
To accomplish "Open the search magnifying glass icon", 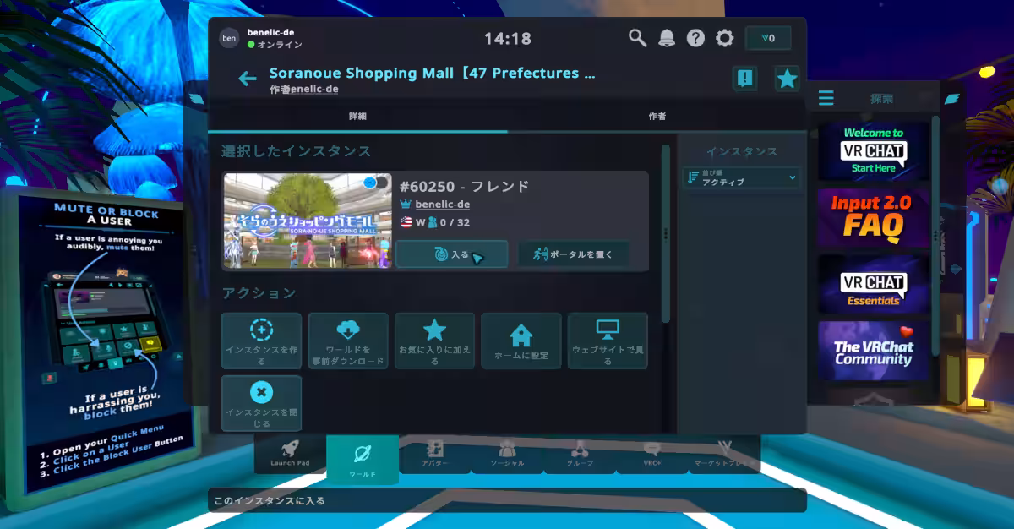I will [x=637, y=38].
